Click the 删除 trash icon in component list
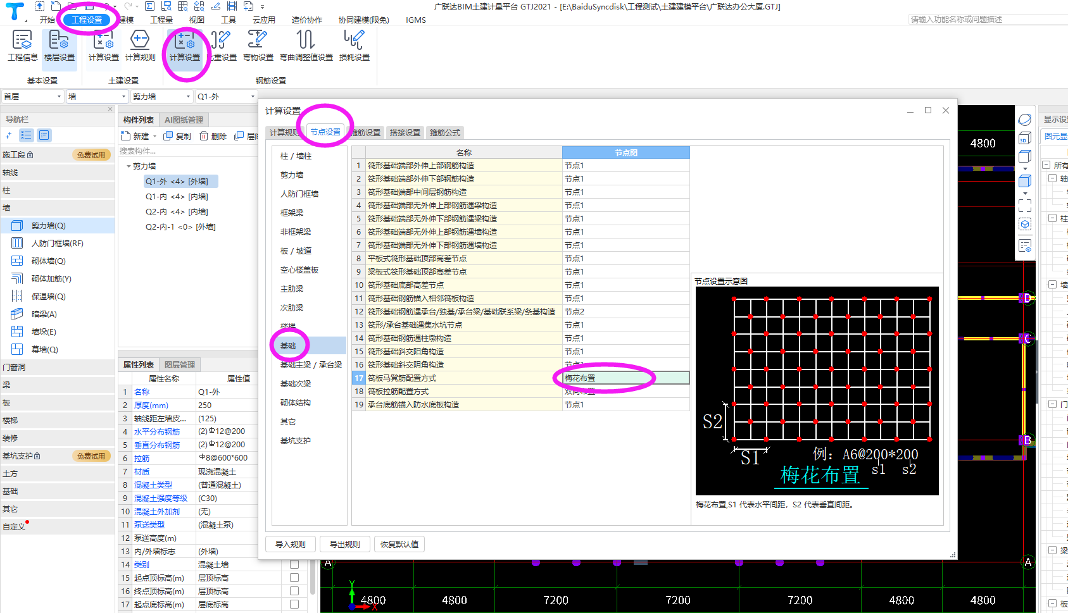The width and height of the screenshot is (1068, 613). click(213, 136)
